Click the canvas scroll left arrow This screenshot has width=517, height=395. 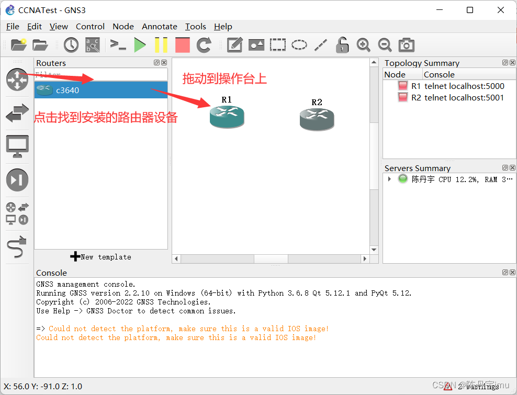(x=176, y=259)
